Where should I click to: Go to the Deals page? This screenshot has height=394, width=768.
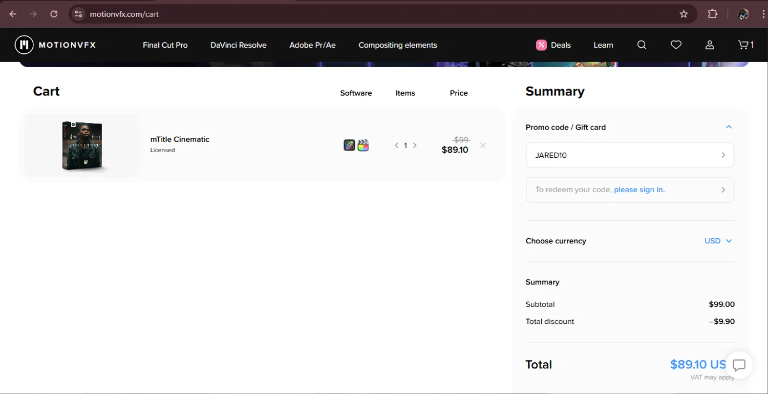pos(553,45)
